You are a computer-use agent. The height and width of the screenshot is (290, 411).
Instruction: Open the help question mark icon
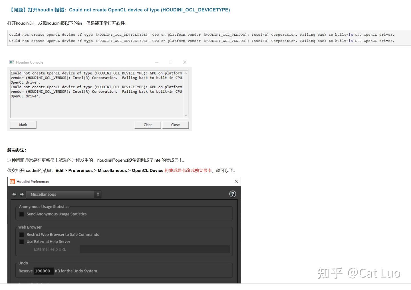[233, 194]
